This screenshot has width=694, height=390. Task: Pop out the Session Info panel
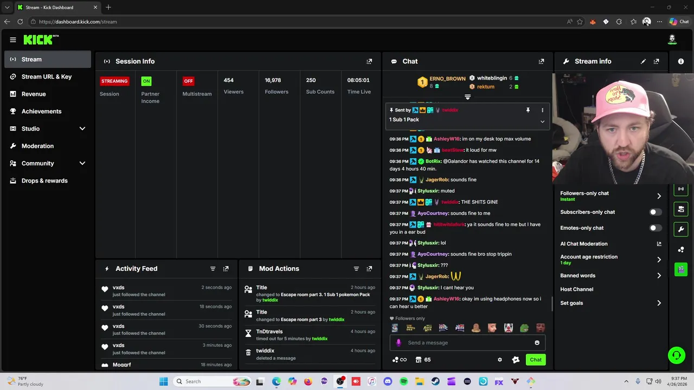pyautogui.click(x=369, y=62)
